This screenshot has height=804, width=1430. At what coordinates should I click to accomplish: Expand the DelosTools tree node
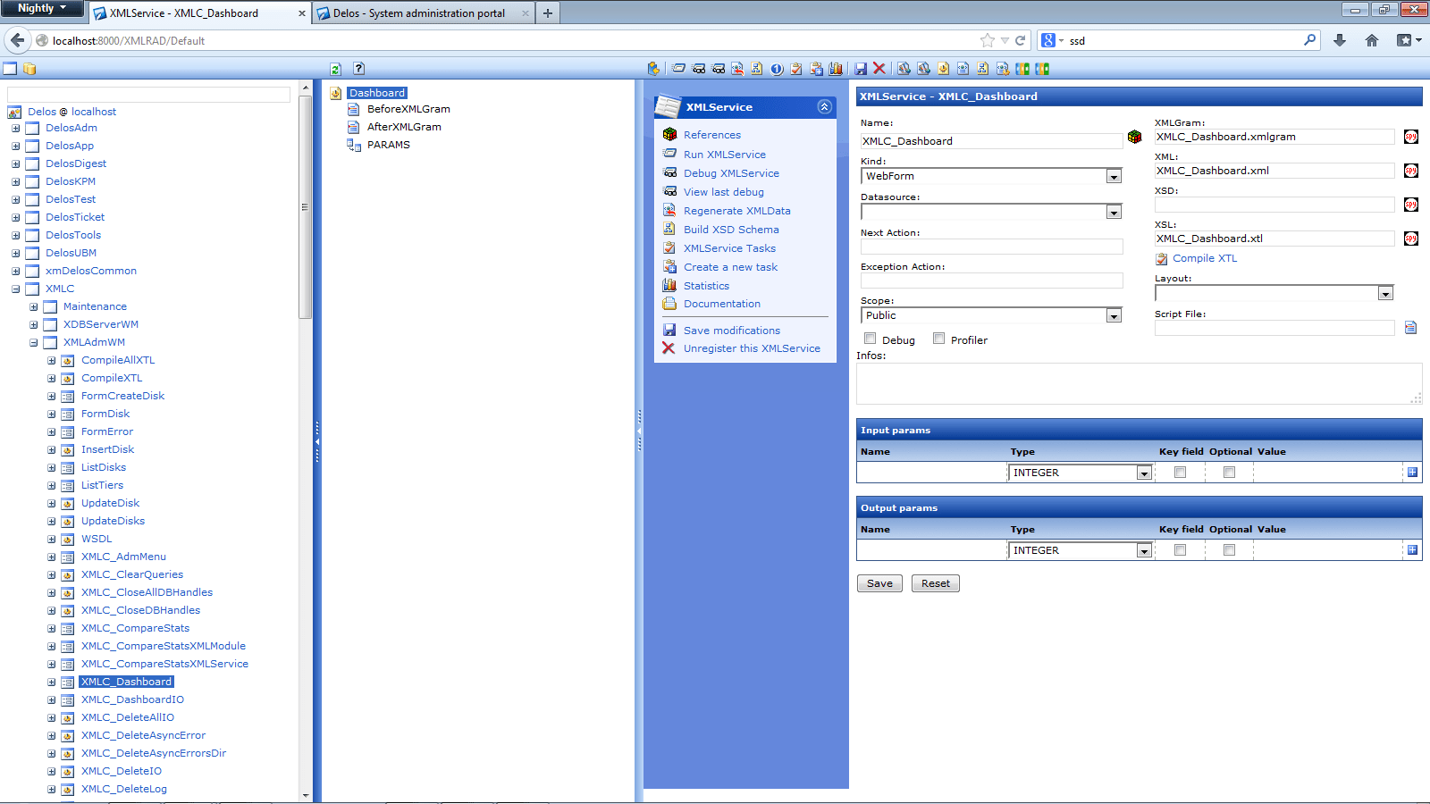click(16, 235)
